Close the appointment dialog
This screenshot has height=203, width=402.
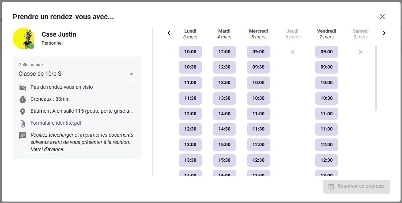pyautogui.click(x=382, y=17)
